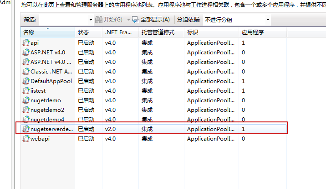Click the binoculars icon next to 开始(G)

pyautogui.click(x=99, y=20)
